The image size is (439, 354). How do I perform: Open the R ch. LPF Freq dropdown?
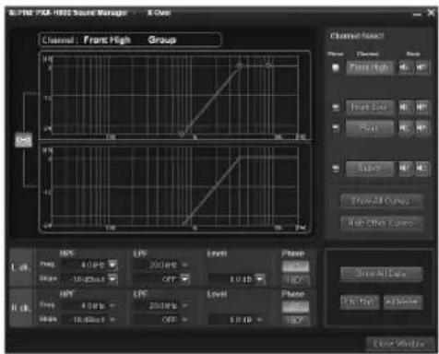pyautogui.click(x=185, y=306)
